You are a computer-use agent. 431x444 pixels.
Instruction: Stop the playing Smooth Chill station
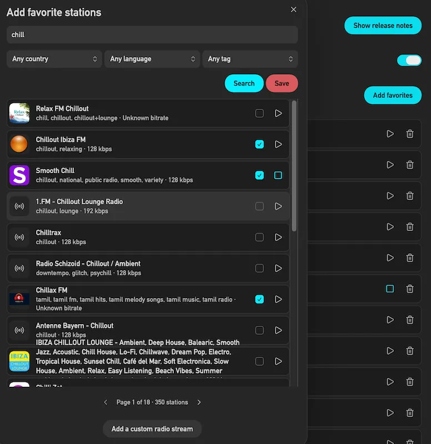click(x=278, y=175)
